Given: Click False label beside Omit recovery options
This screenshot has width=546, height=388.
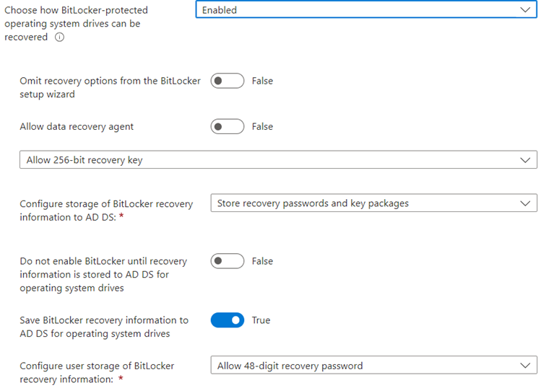Looking at the screenshot, I should [x=262, y=81].
